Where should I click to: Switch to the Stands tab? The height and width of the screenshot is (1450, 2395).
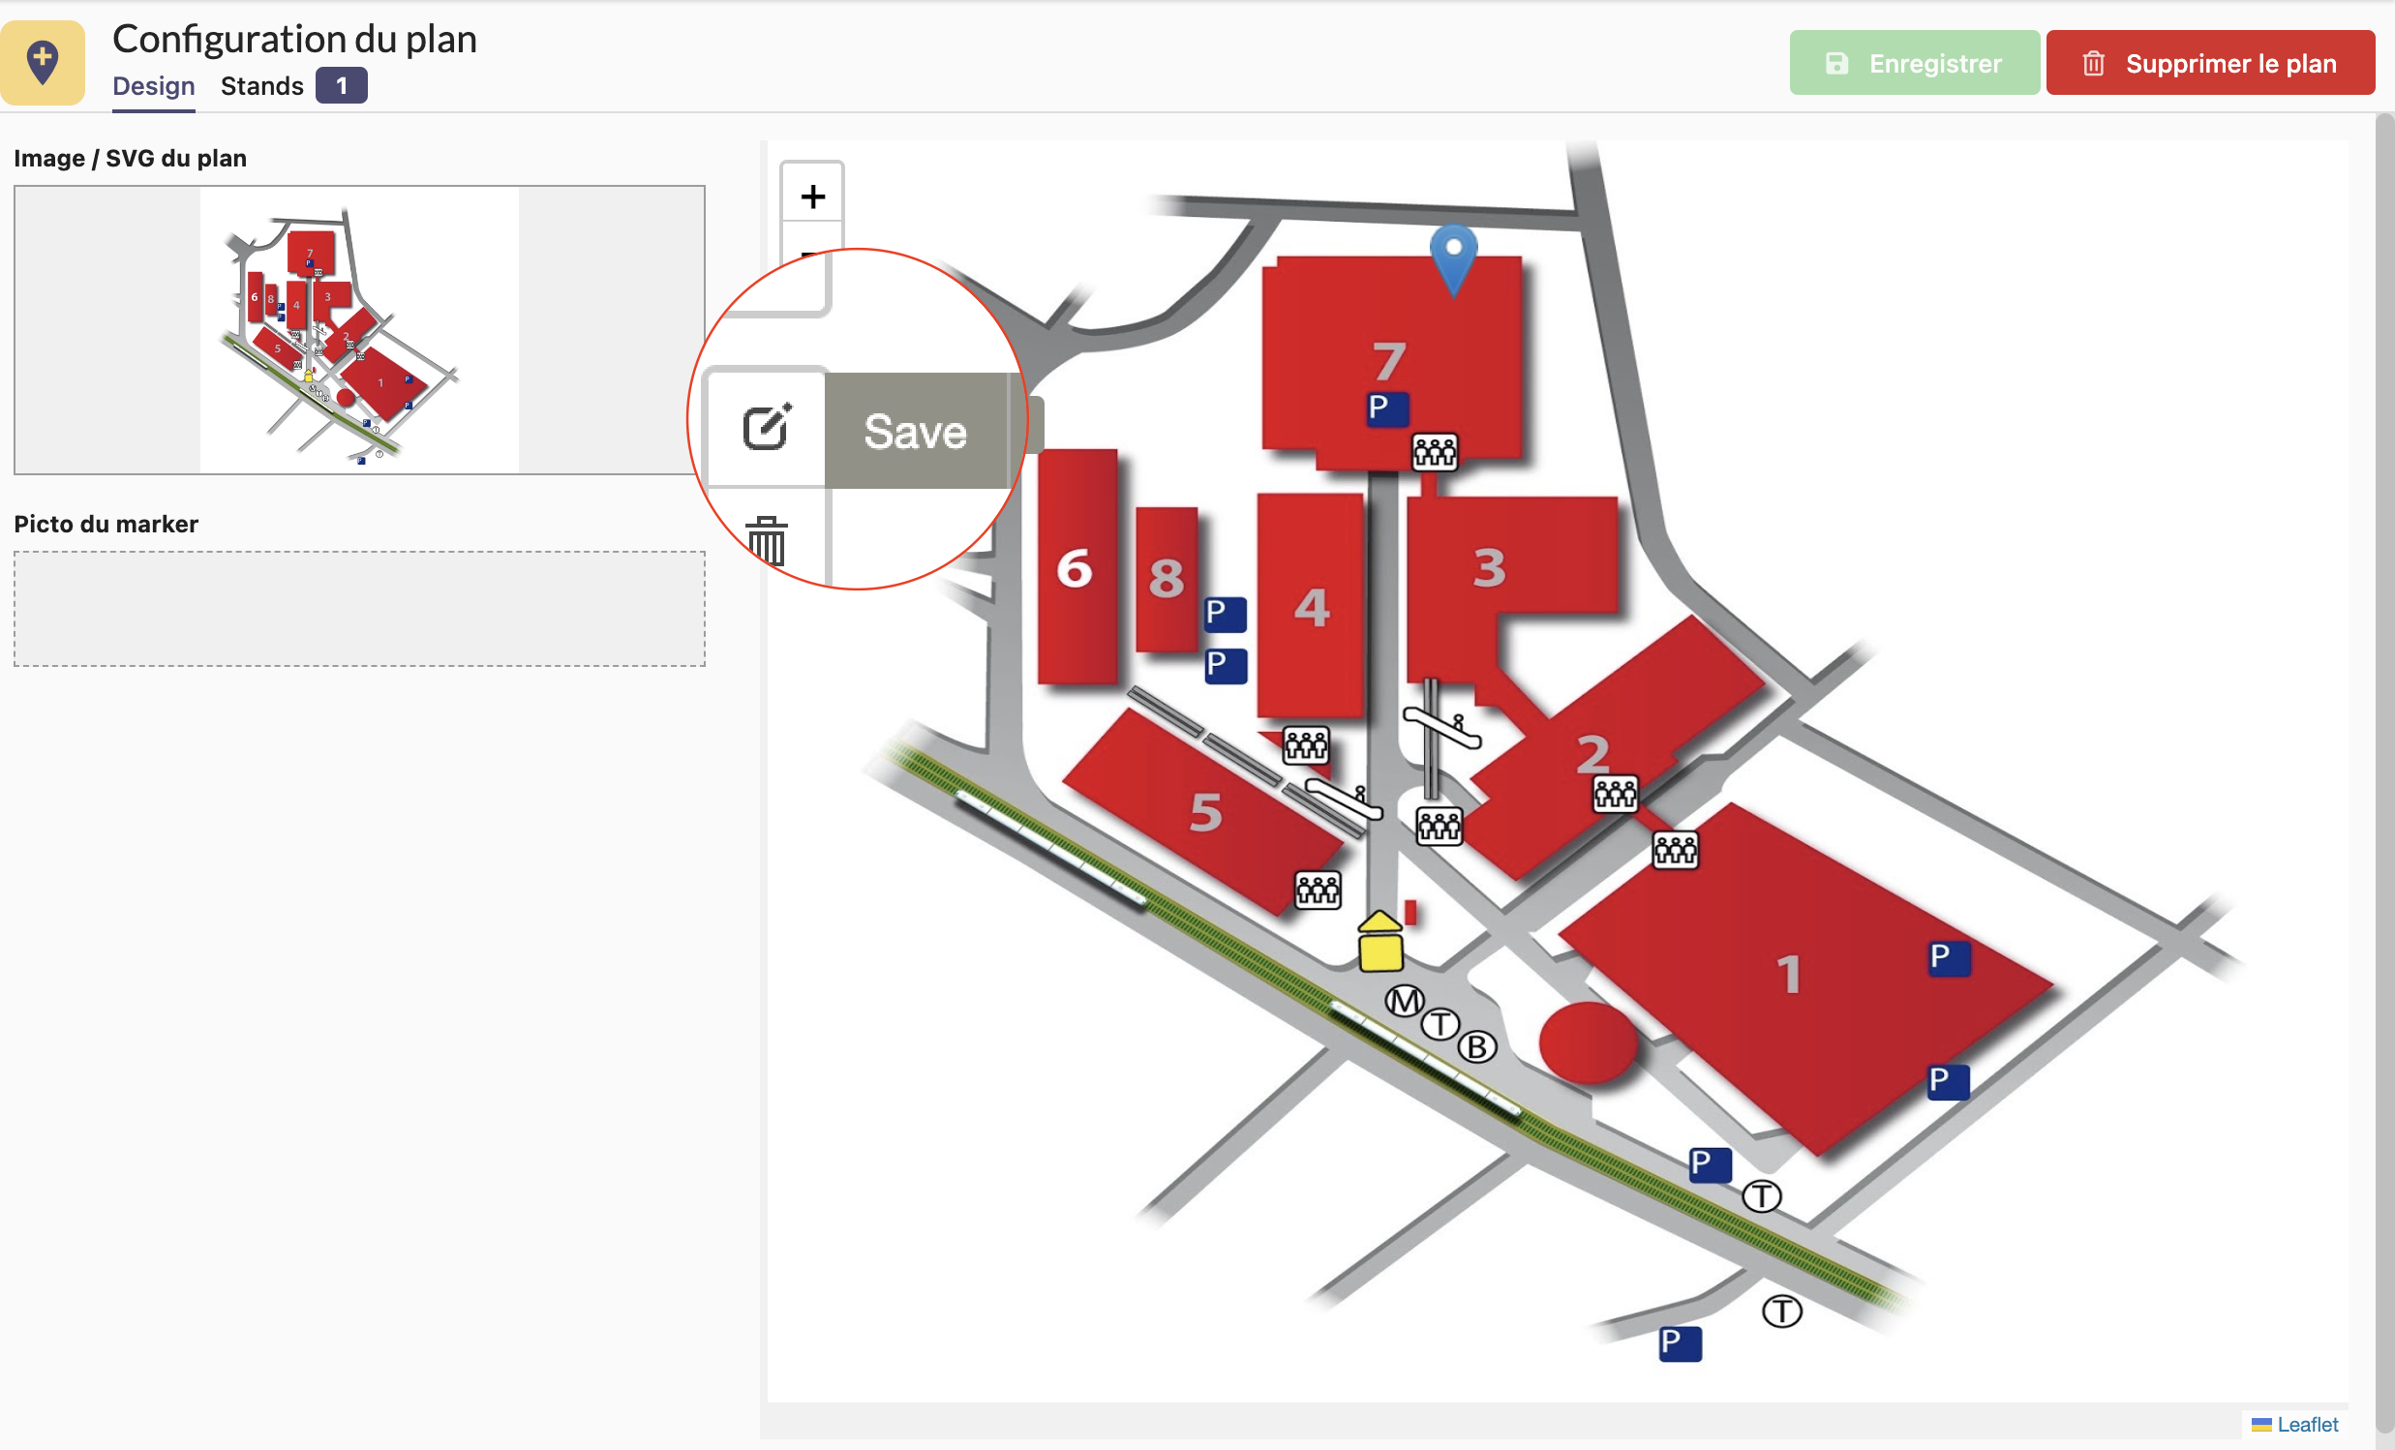(x=262, y=86)
